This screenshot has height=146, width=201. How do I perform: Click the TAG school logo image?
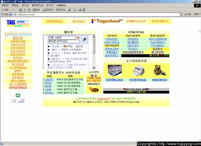pos(18,23)
